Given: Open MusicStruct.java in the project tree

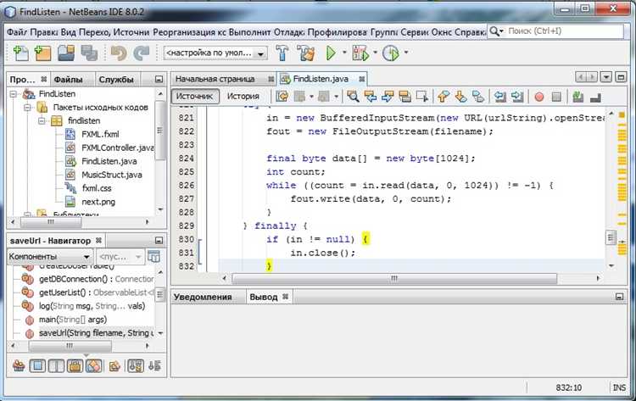Looking at the screenshot, I should pyautogui.click(x=111, y=175).
